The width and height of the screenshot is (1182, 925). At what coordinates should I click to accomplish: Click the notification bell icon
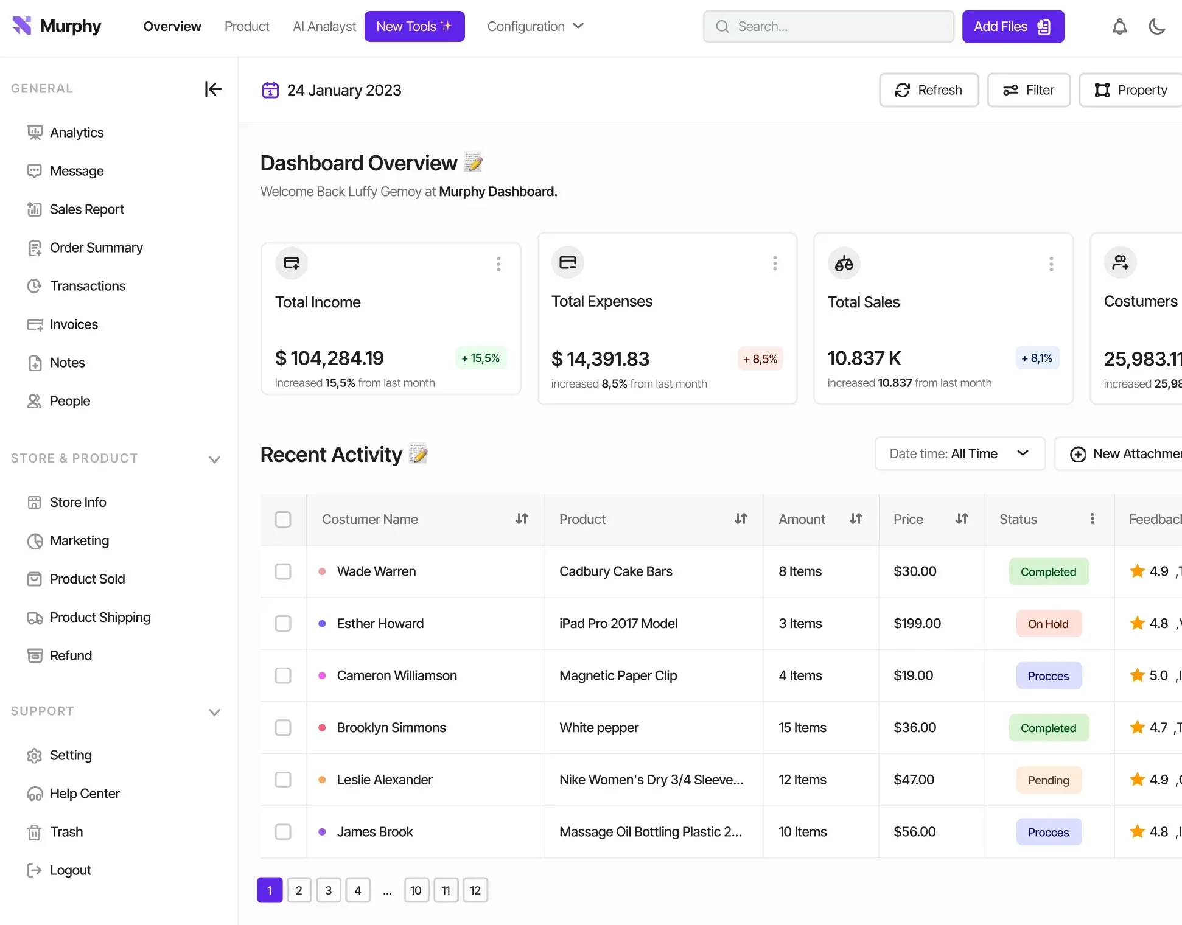pyautogui.click(x=1119, y=27)
